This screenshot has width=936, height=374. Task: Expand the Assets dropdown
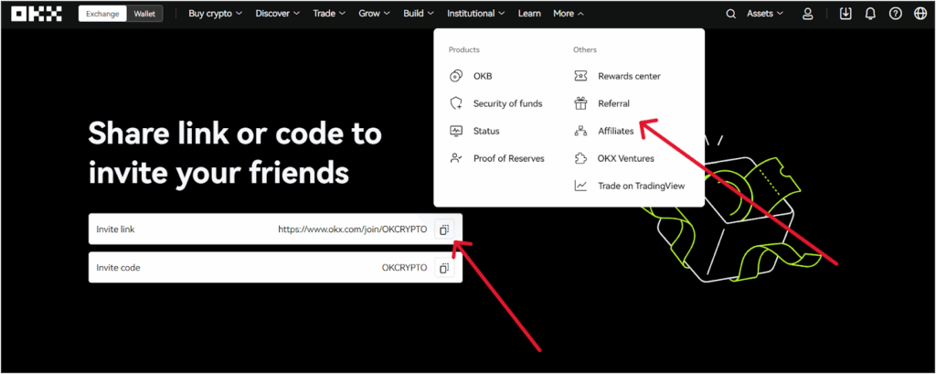(x=765, y=14)
